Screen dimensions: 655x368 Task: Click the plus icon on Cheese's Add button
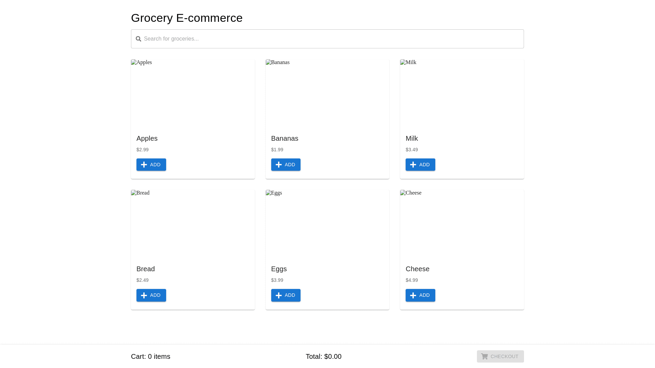[413, 295]
